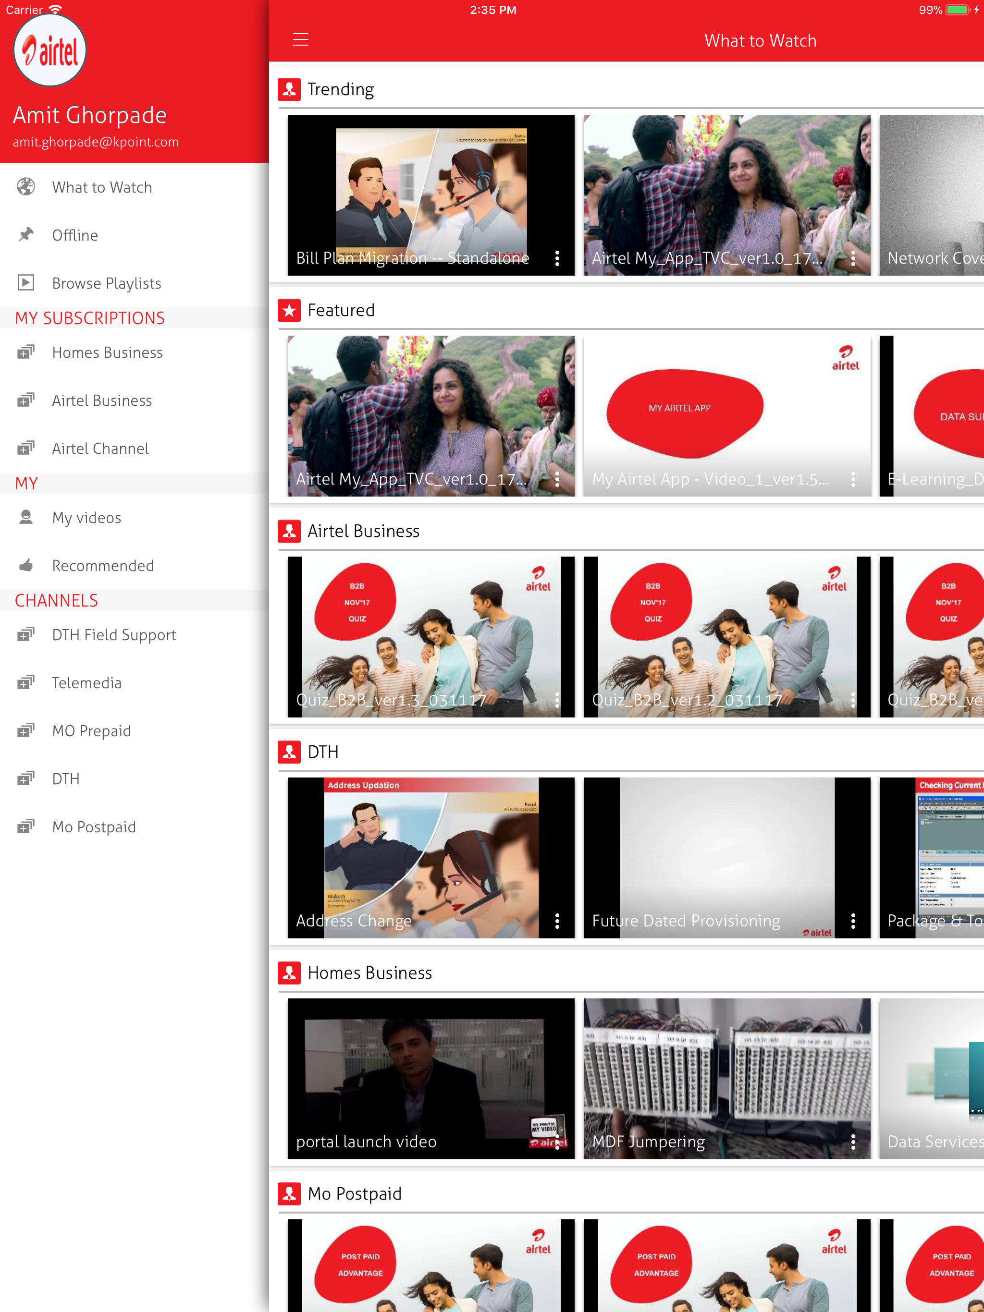Tap Airtel Business section heading
Viewport: 984px width, 1312px height.
coord(363,531)
